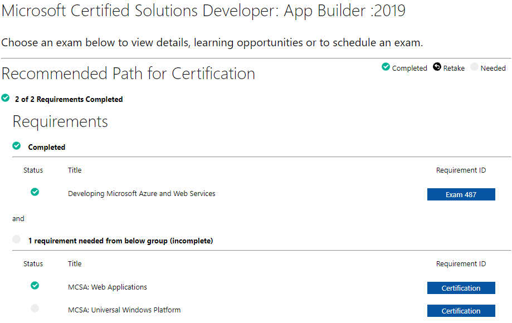This screenshot has height=323, width=512.
Task: Click green checkmark beside bold Completed heading
Action: tap(17, 146)
